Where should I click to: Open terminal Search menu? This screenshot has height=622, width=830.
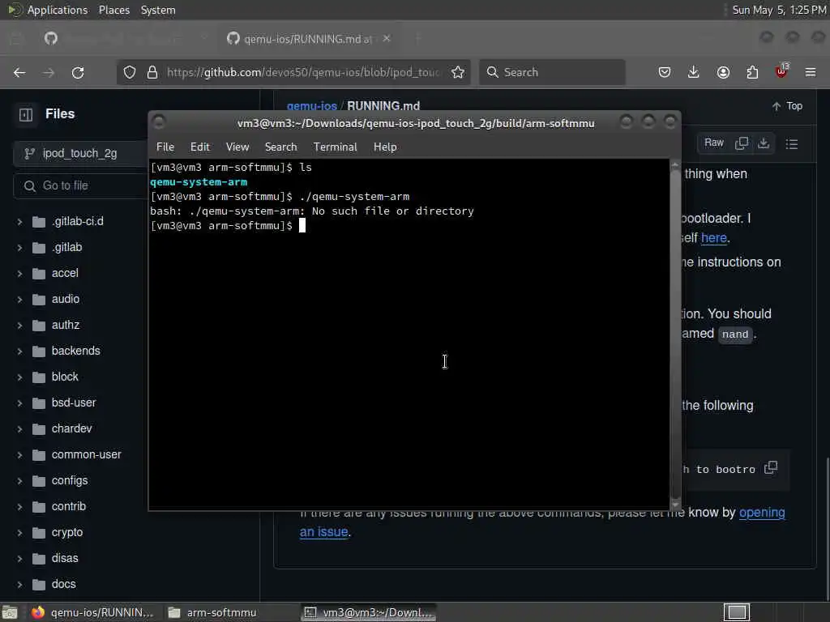(x=280, y=147)
